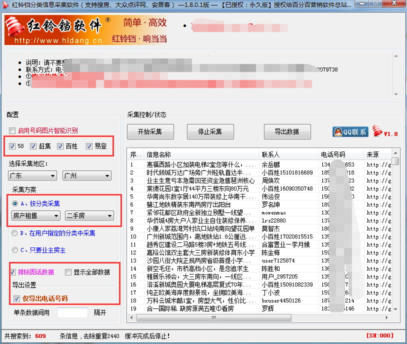The image size is (407, 344).
Task: Open the 广东 province dropdown
Action: pos(32,176)
